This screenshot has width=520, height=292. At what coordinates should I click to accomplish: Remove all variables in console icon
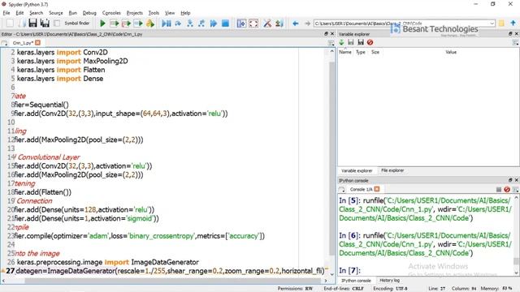(507, 189)
